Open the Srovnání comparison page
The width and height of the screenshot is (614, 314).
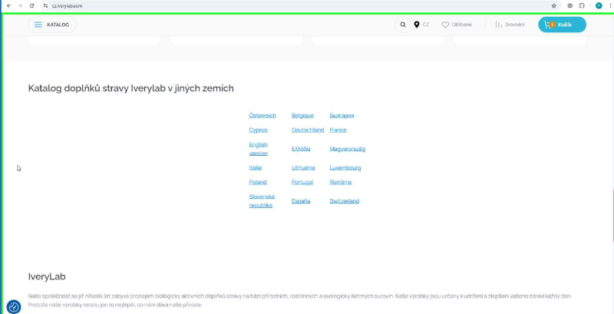click(510, 25)
